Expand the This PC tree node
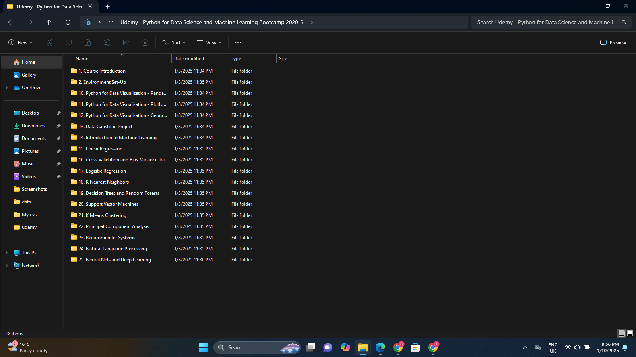 pos(7,253)
